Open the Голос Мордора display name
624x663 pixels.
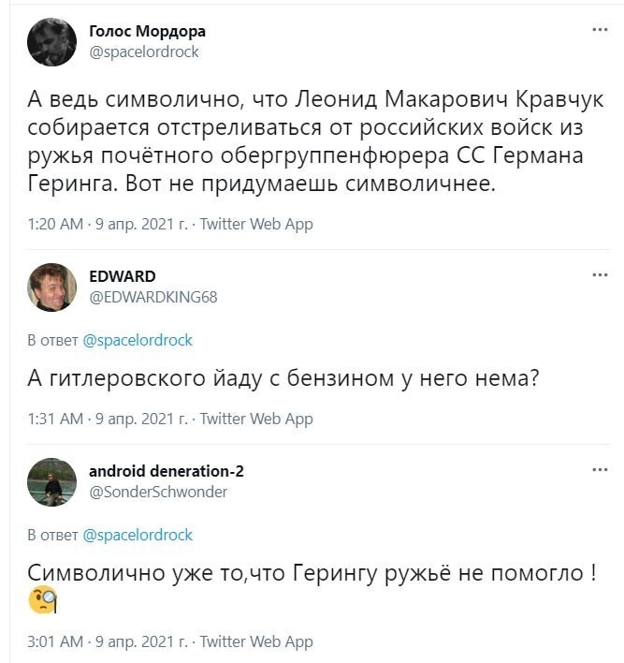(x=147, y=31)
